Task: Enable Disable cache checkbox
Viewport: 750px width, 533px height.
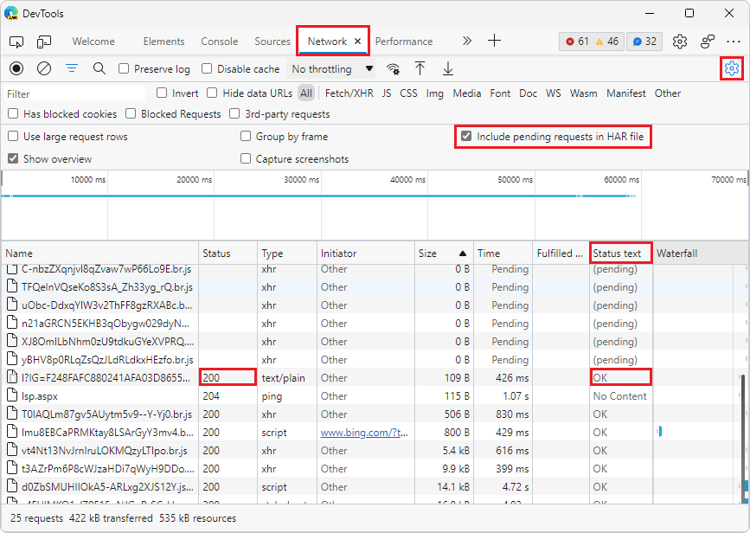Action: pos(207,69)
